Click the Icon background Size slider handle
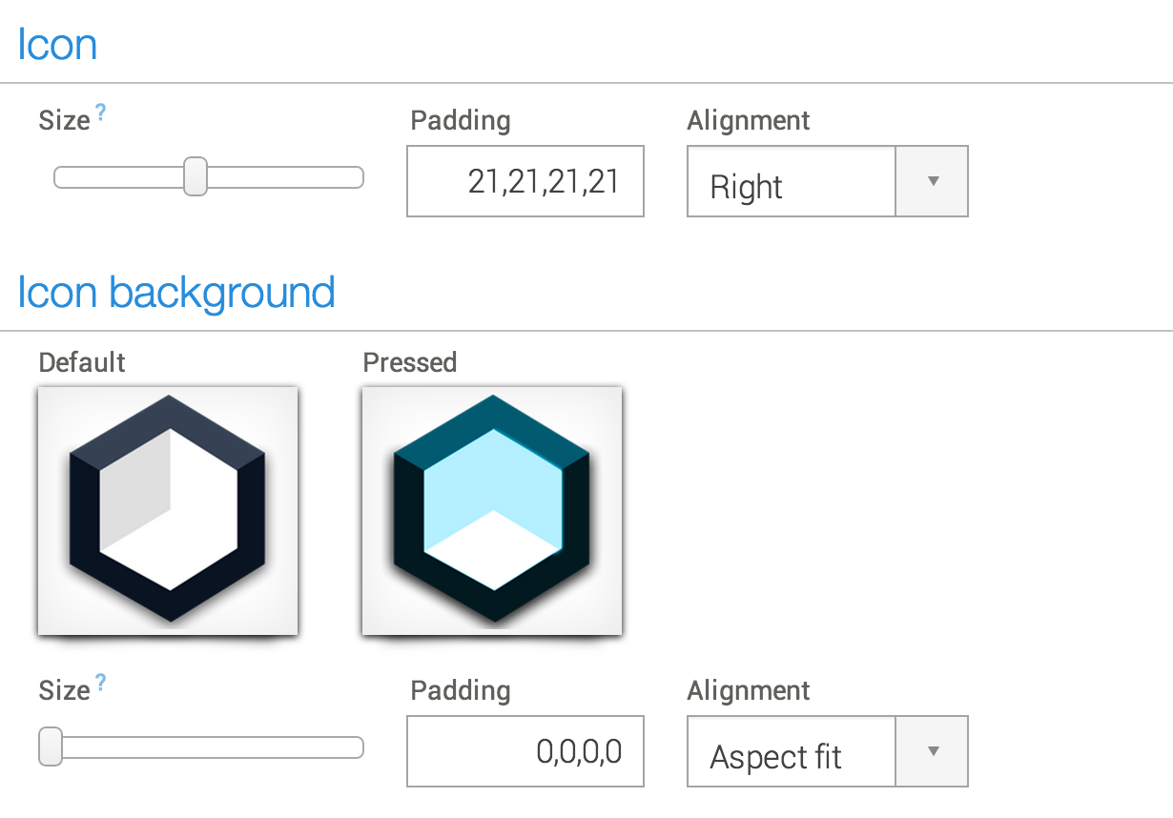The width and height of the screenshot is (1173, 818). [x=51, y=747]
